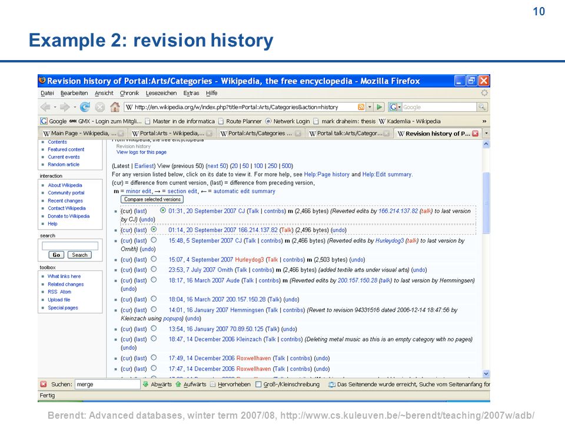
Task: Open Master in de informatica bookmark
Action: tap(180, 121)
